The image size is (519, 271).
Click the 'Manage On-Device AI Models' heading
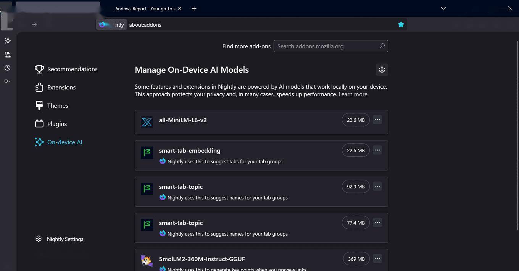coord(192,70)
